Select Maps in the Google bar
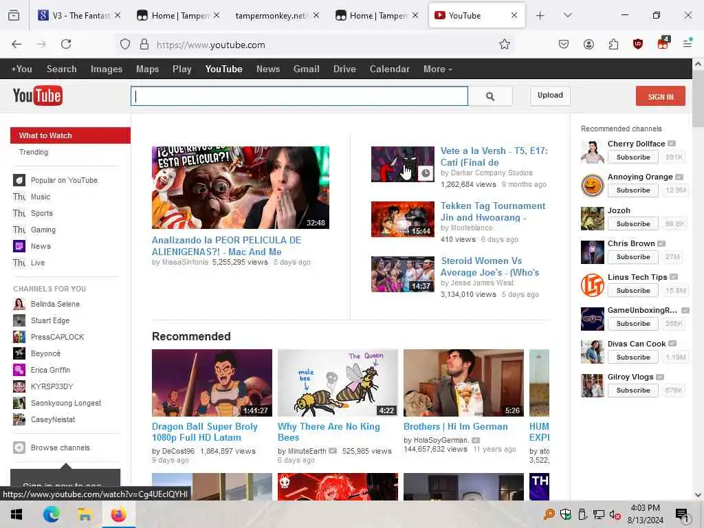 [147, 69]
